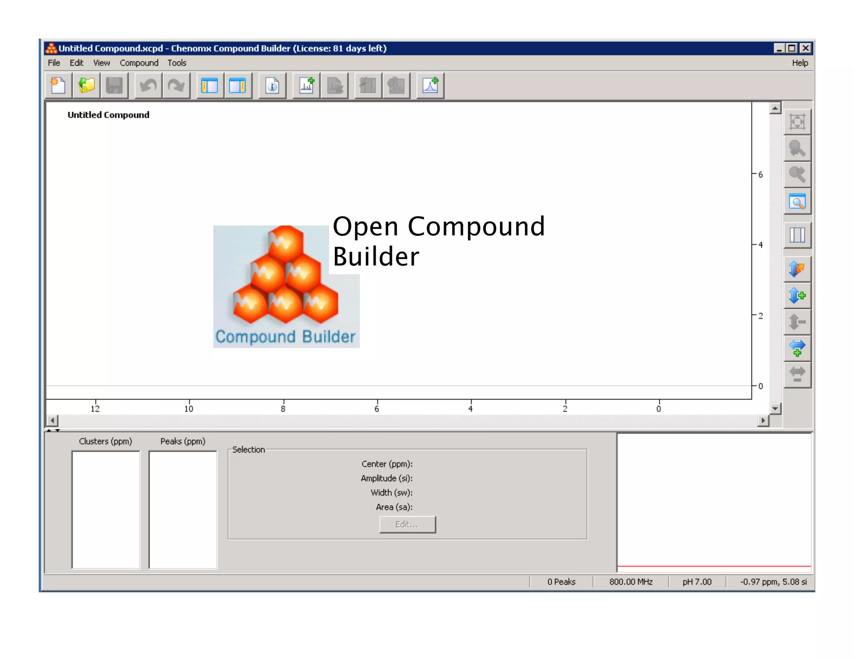Minimize the Compound Builder window
This screenshot has width=854, height=659.
pos(779,48)
